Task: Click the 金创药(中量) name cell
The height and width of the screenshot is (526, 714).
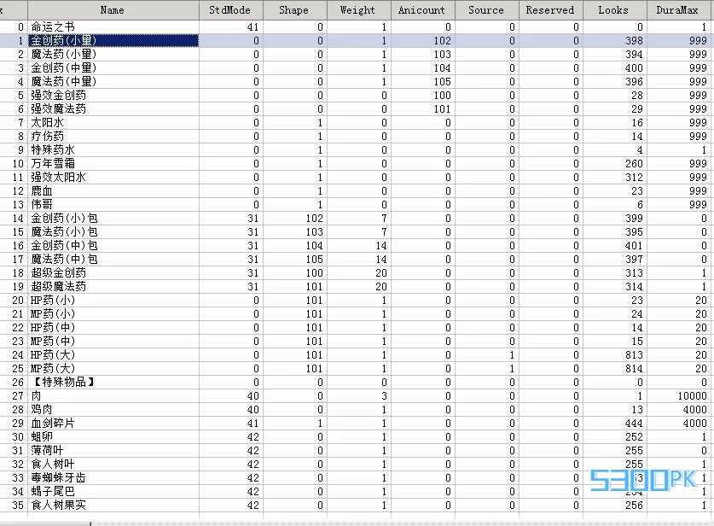Action: tap(113, 68)
